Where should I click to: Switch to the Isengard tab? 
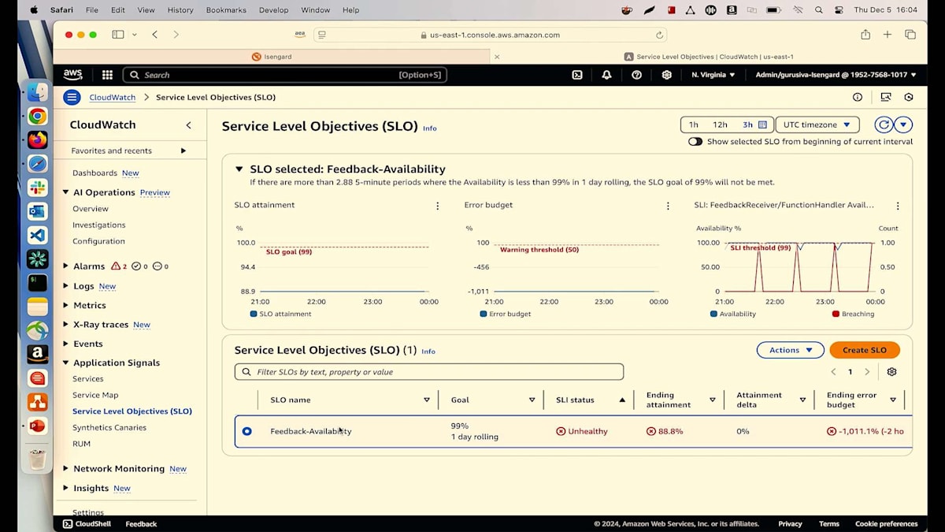[x=272, y=57]
